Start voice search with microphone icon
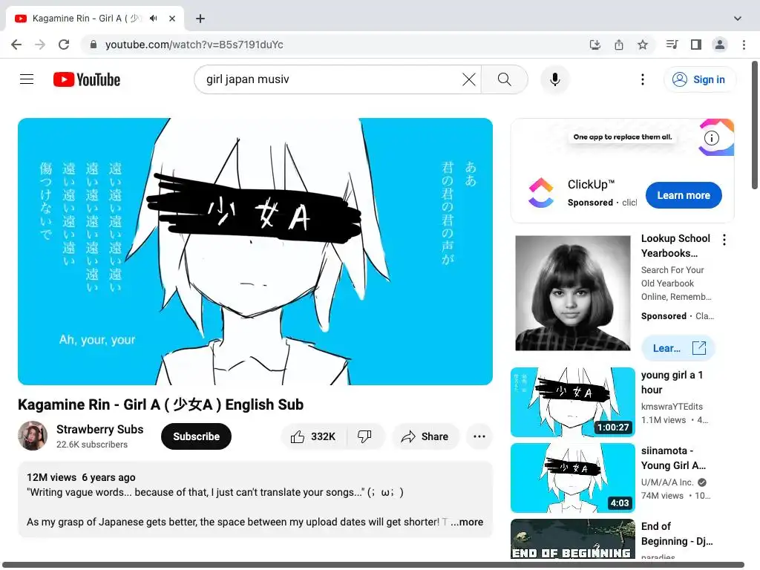 click(555, 79)
